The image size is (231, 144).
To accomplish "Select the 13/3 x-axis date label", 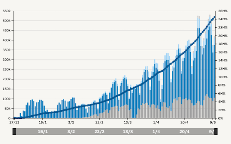I will click(x=128, y=122).
